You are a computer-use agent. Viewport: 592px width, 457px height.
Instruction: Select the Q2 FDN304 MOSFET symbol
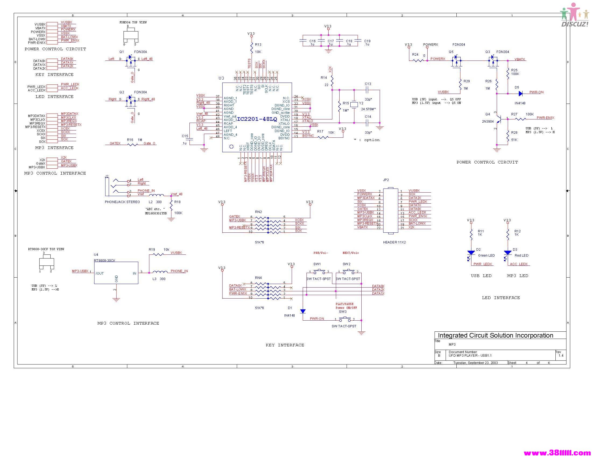coord(131,102)
